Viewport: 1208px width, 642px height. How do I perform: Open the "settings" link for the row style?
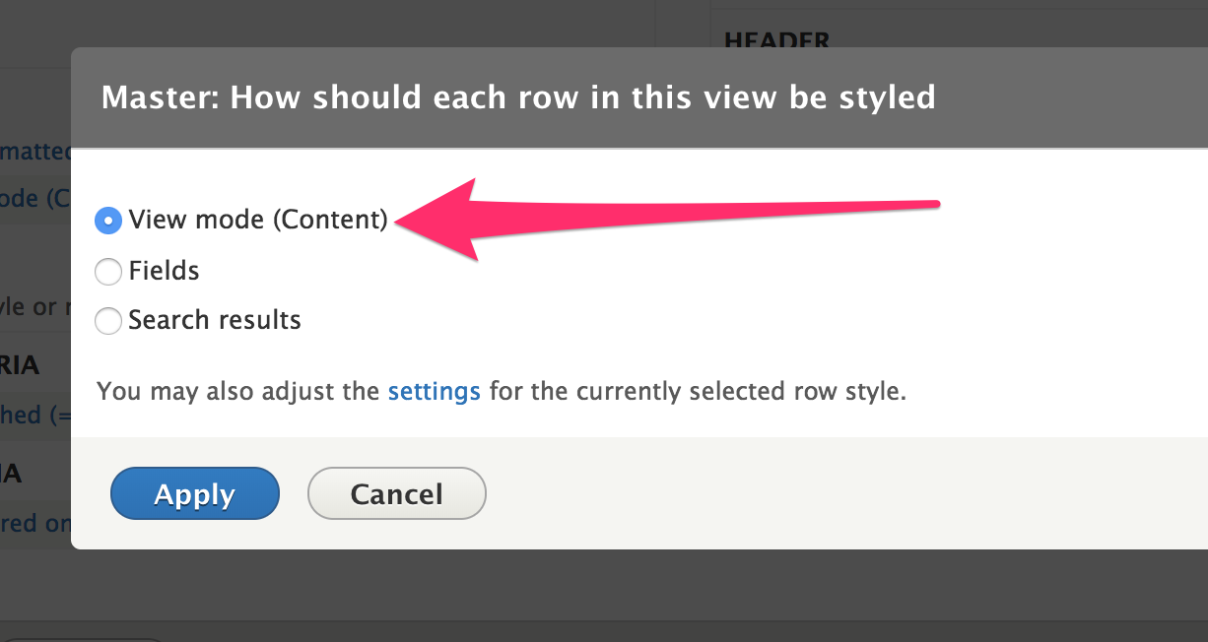pos(434,391)
